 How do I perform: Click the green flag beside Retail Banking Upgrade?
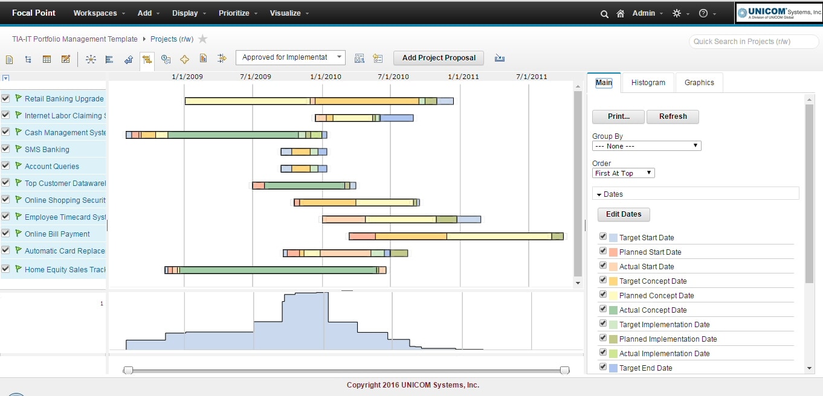(18, 98)
